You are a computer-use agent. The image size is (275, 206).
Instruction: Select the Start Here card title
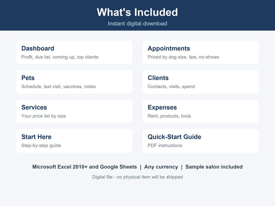[36, 137]
